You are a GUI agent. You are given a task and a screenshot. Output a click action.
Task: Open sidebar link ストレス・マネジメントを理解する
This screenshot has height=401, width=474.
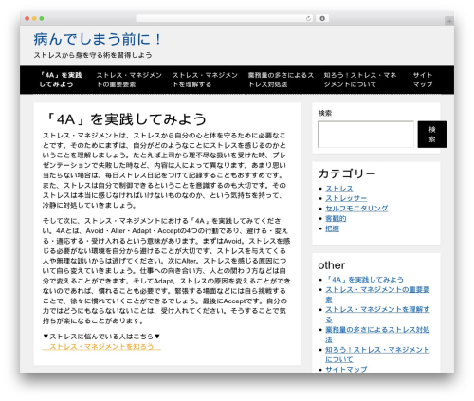(x=377, y=315)
